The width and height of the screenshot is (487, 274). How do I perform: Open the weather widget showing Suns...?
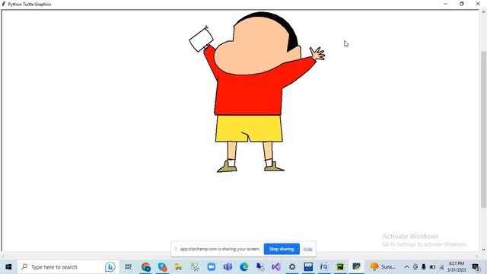coord(383,267)
